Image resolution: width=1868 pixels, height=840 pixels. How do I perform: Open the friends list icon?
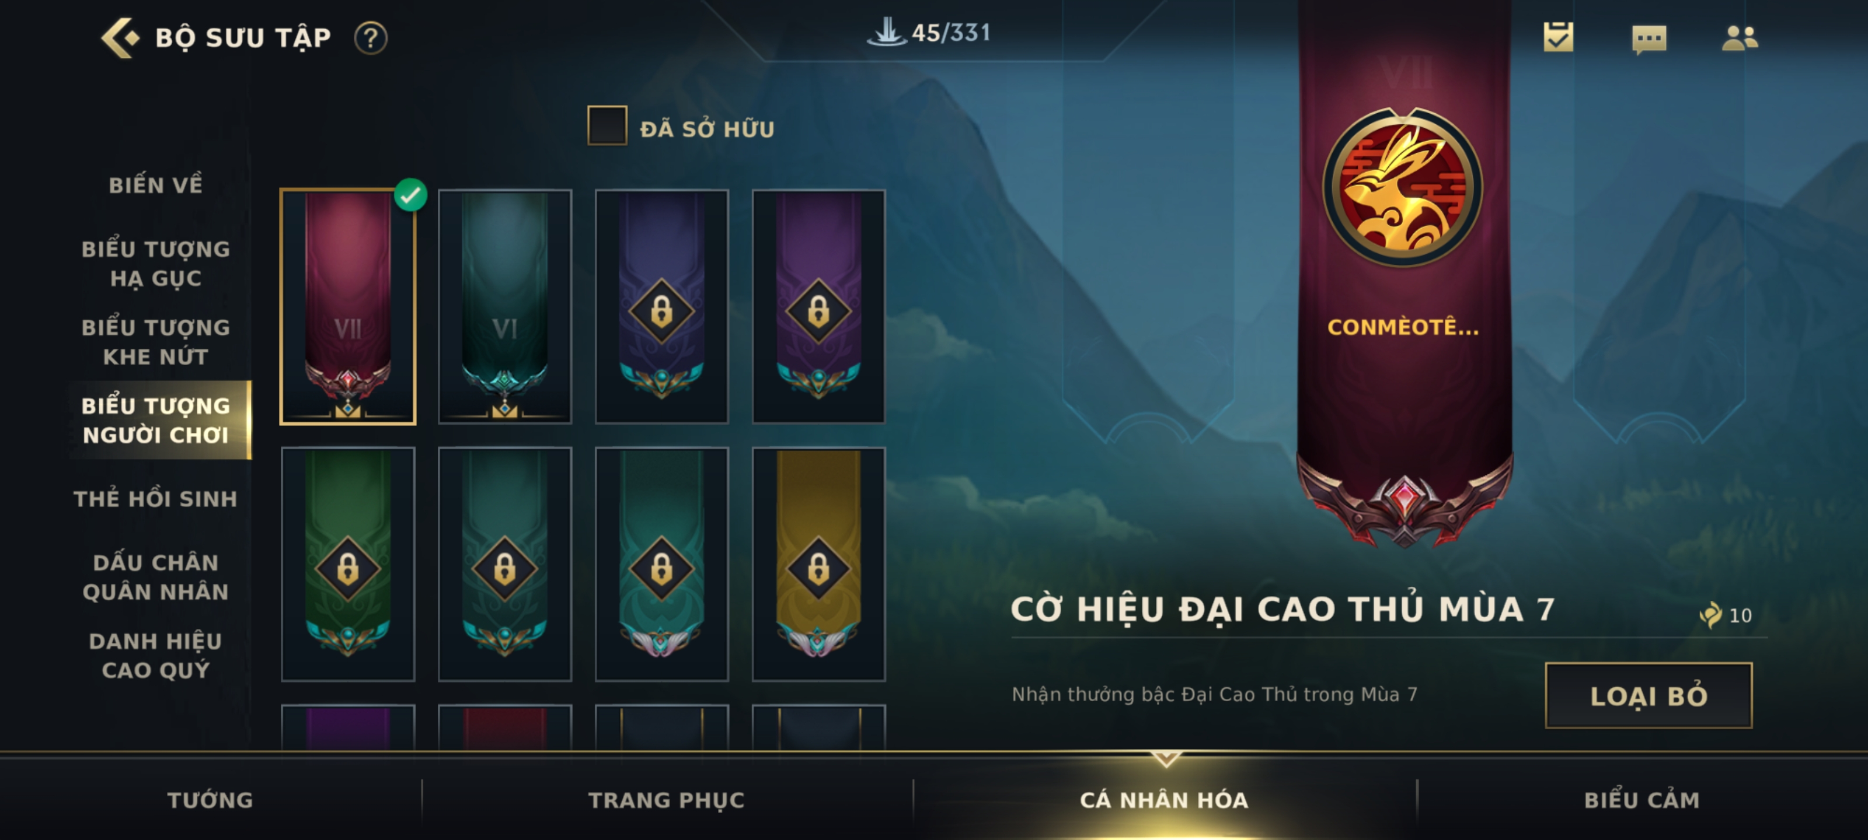point(1740,38)
